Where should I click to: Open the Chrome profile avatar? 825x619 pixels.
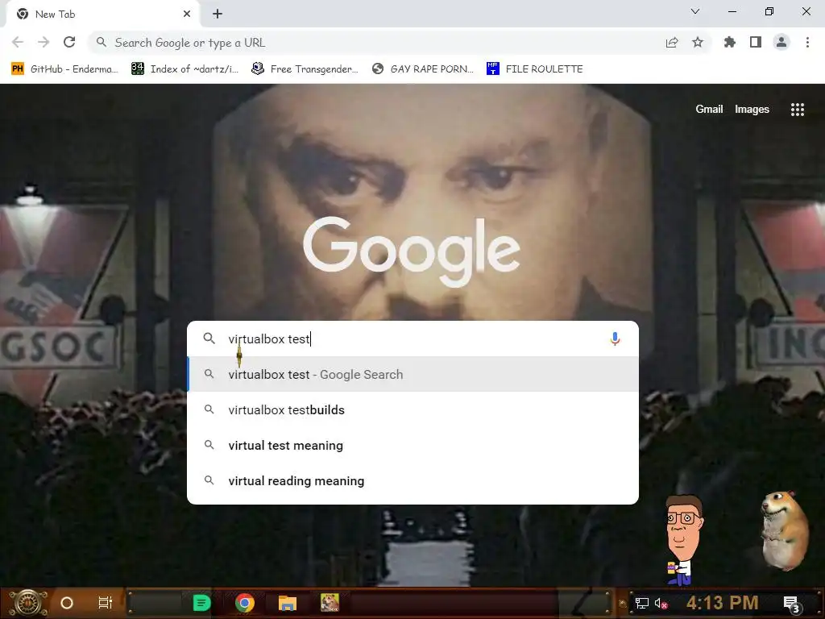click(781, 42)
